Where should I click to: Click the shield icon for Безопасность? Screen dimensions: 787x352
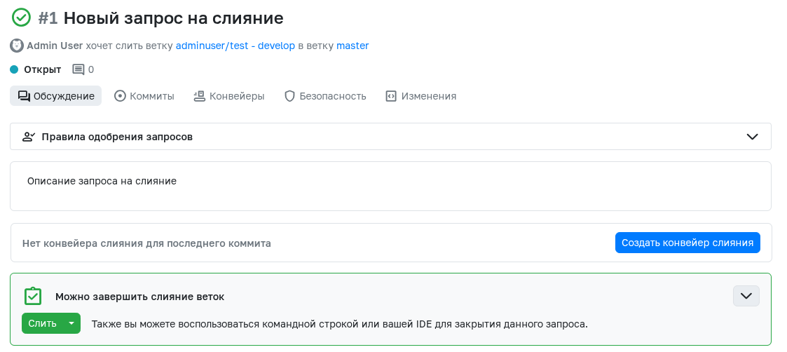[289, 96]
